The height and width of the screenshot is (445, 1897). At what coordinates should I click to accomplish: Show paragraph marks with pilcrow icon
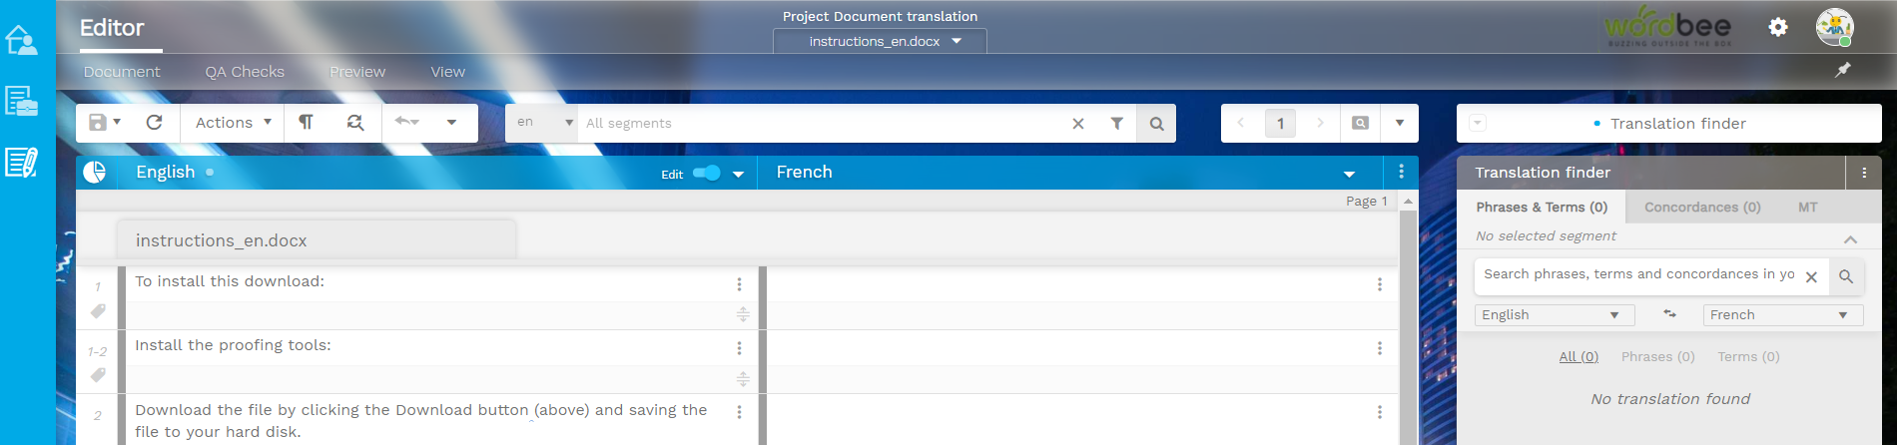[307, 123]
